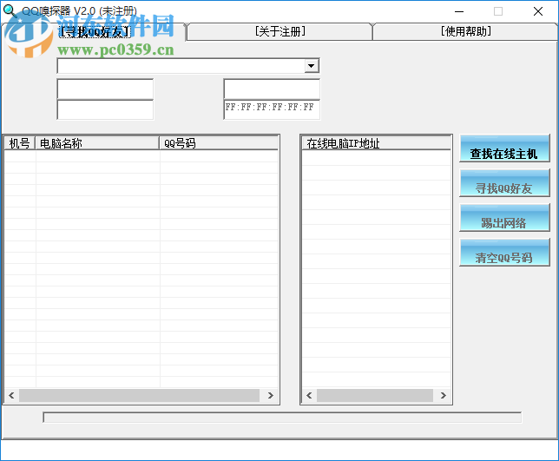The height and width of the screenshot is (461, 559).
Task: Click right scroll arrow of IP address list
Action: (444, 395)
